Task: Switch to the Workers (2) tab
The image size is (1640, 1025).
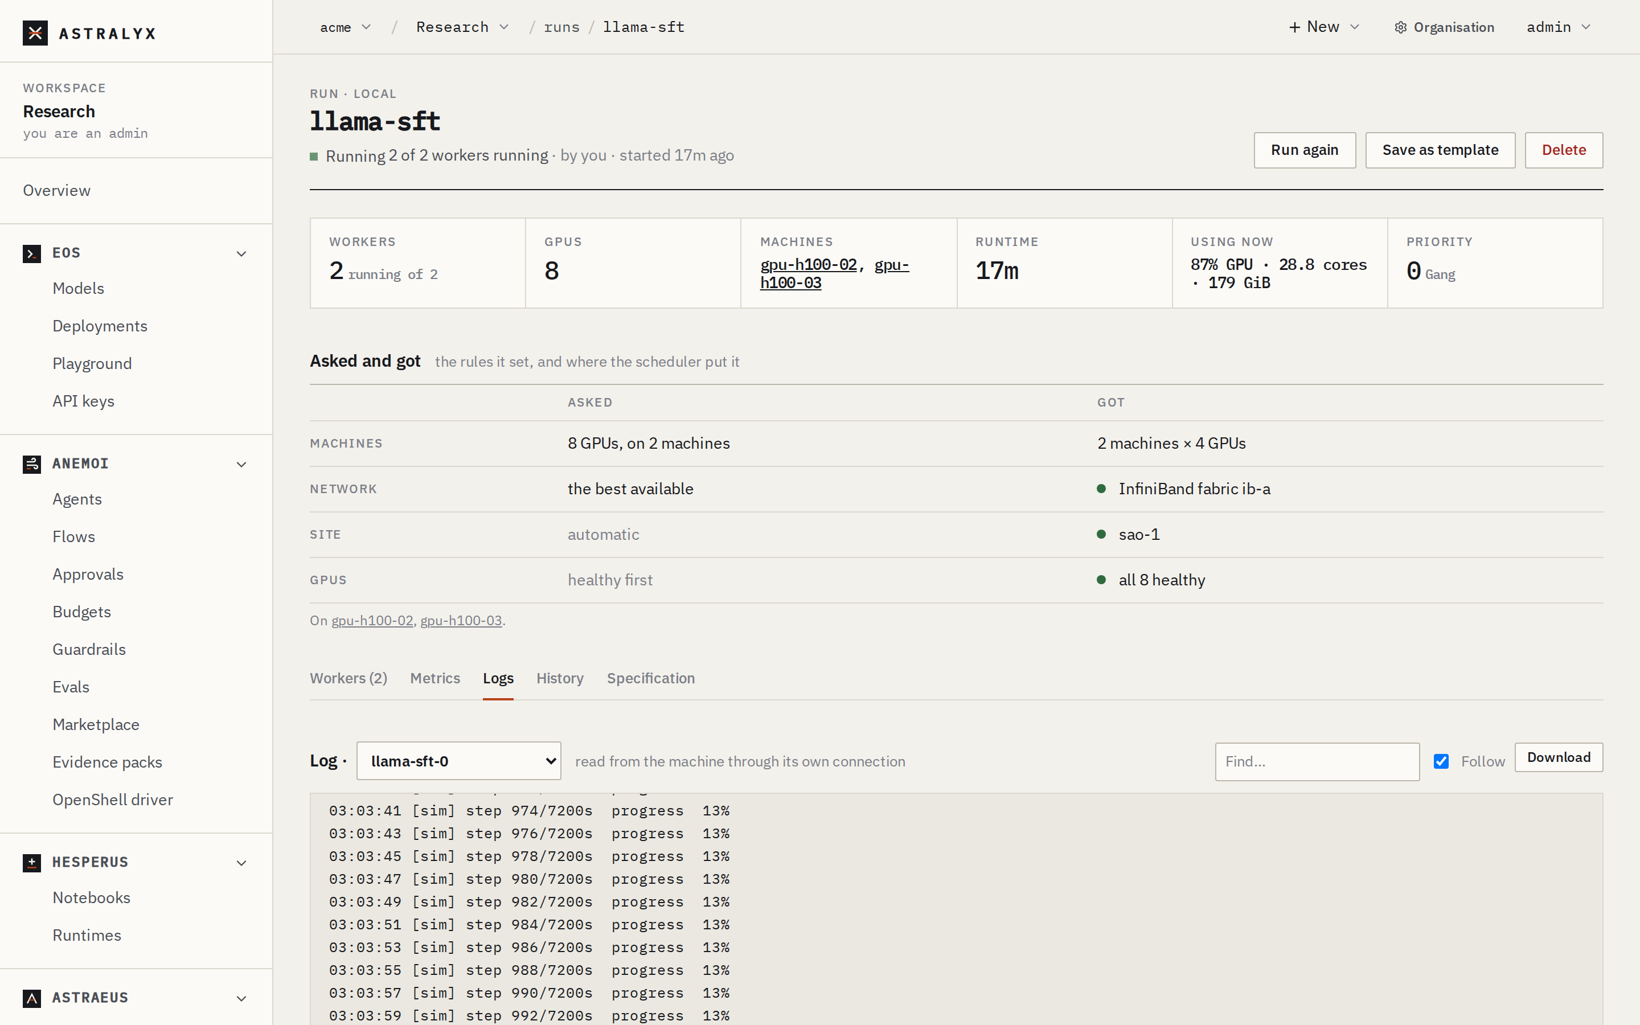Action: tap(348, 678)
